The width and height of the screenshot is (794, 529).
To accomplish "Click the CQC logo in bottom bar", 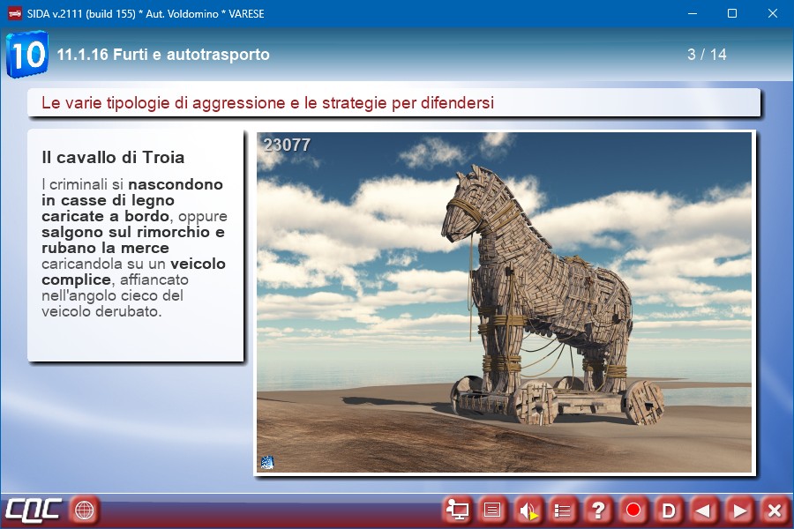I will (33, 510).
